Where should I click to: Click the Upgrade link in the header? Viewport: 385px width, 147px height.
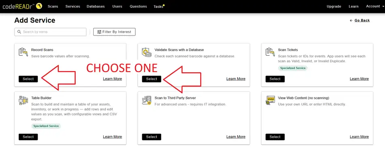334,6
